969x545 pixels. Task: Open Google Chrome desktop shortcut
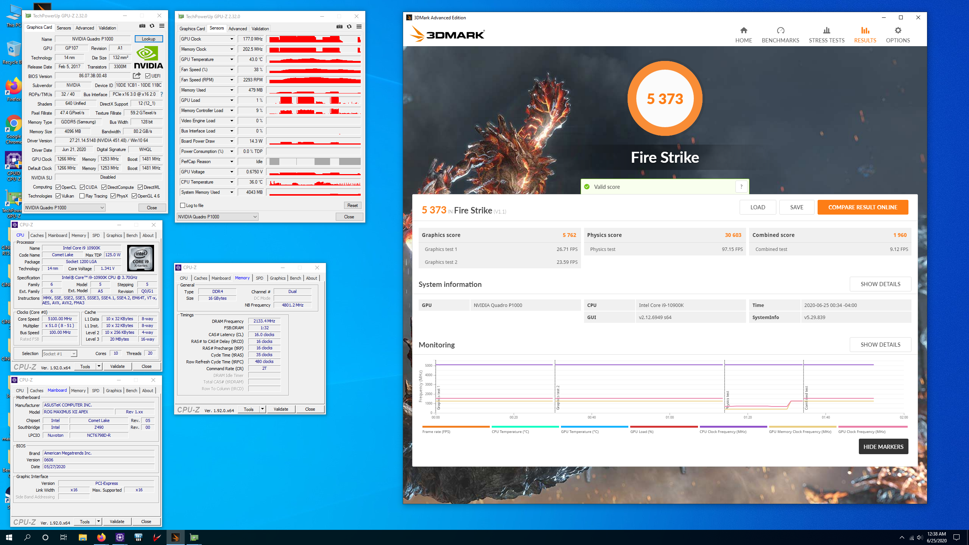(x=14, y=129)
